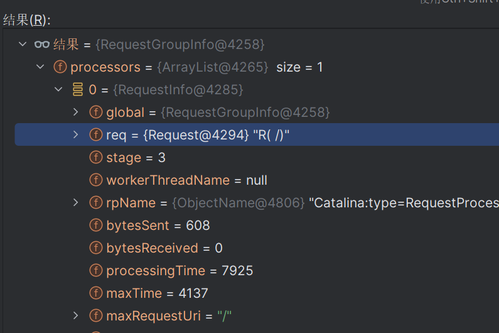Click the field icon next to stage
Viewport: 499px width, 333px height.
click(96, 158)
